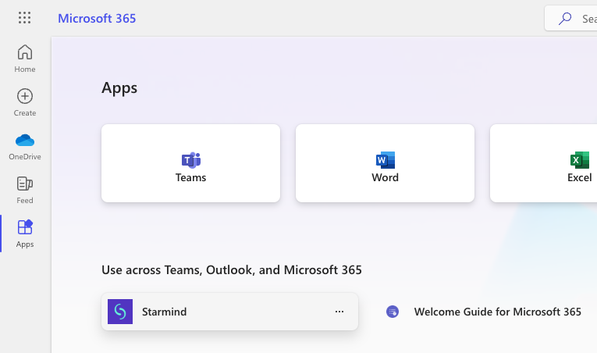This screenshot has height=353, width=597.
Task: Open Welcome Guide for Microsoft 365
Action: (x=497, y=312)
